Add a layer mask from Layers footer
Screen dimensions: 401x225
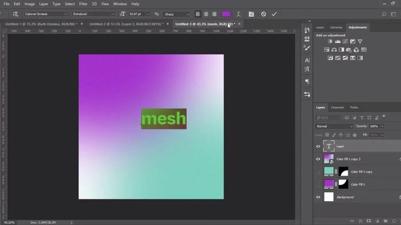pos(368,221)
